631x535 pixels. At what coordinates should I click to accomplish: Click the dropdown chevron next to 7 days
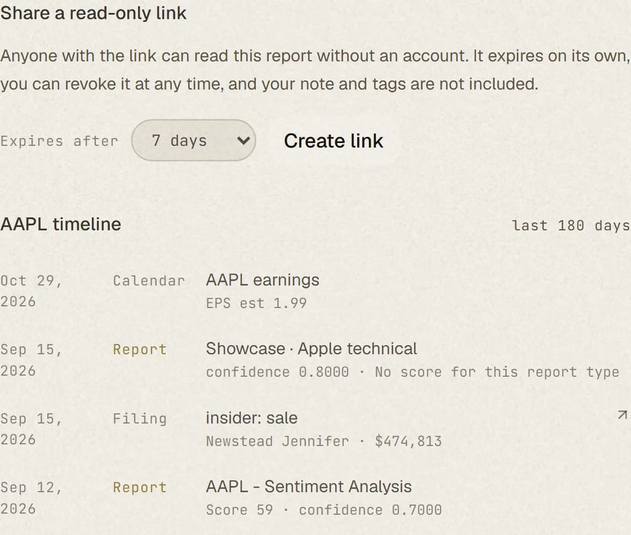pos(243,141)
